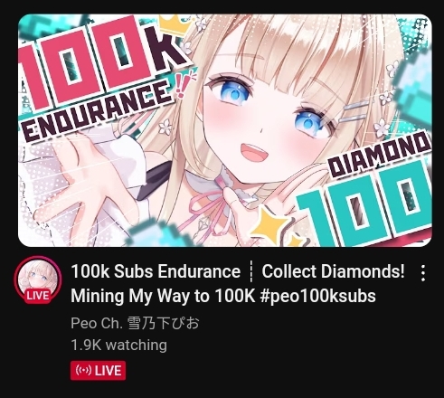Click 'Collect Diamonds!' in the video title

click(x=333, y=271)
